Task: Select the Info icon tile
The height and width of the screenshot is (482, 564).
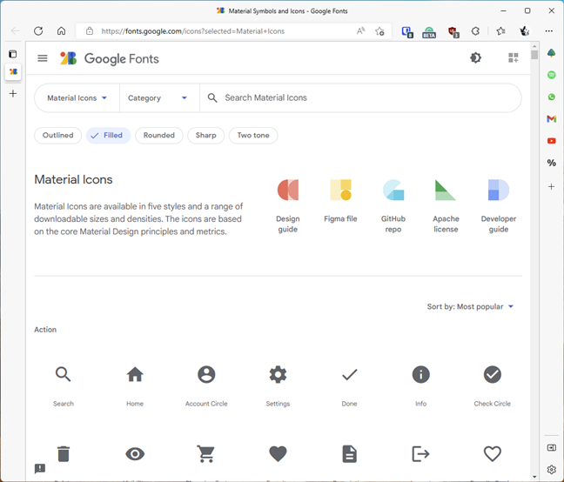Action: click(x=421, y=386)
